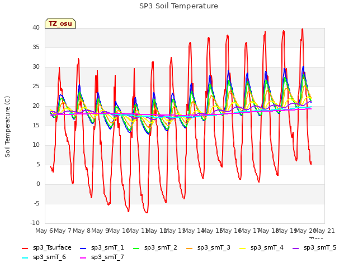Image resolution: width=358 pixels, height=268 pixels.
Task: Toggle the sp3_smT_4 legend entry
Action: 261,248
